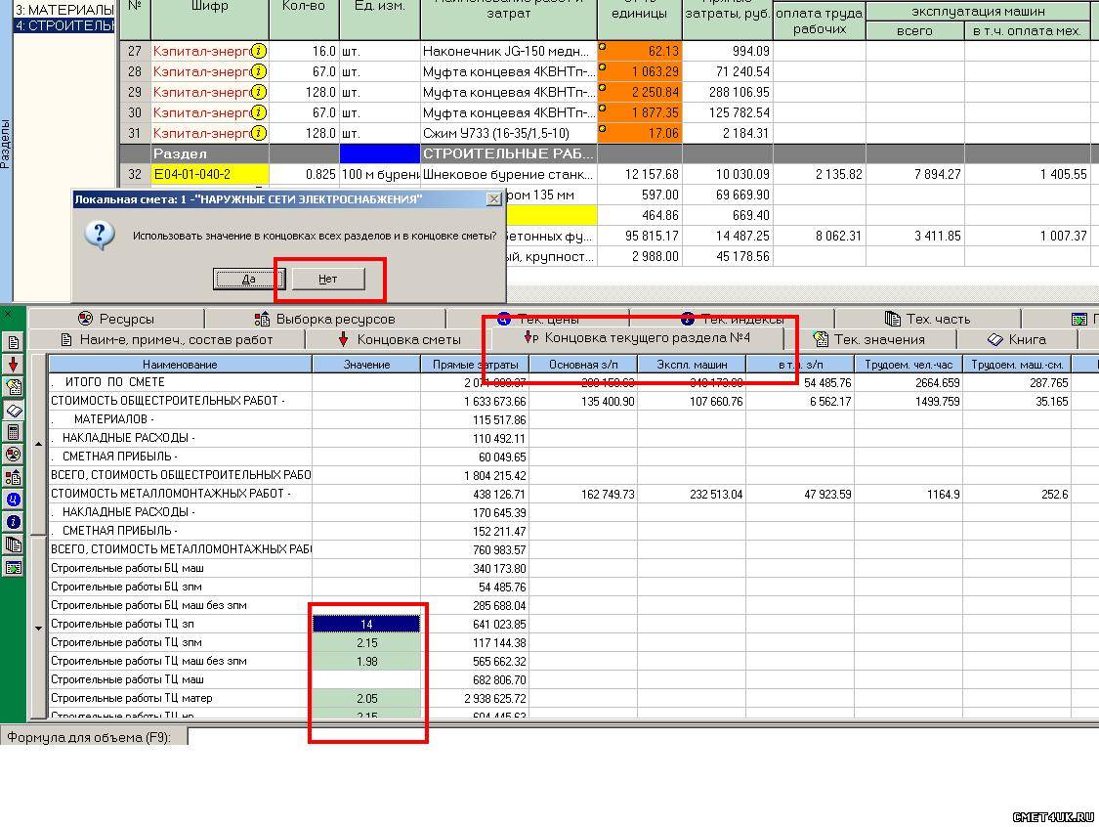Click the Формула для объема input field
The width and height of the screenshot is (1099, 827).
(644, 737)
